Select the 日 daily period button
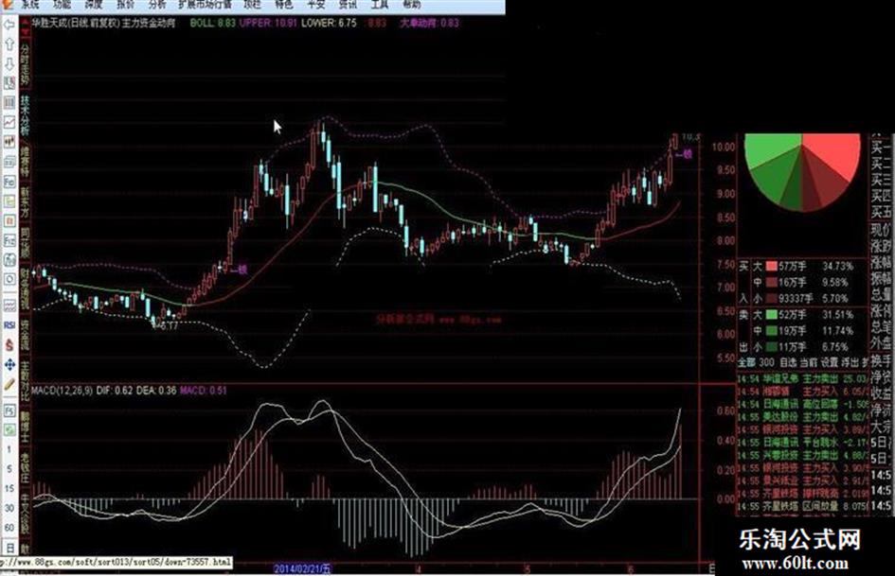The height and width of the screenshot is (576, 895). pos(9,548)
